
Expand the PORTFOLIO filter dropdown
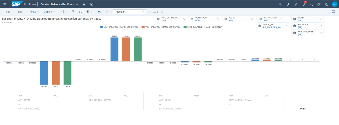[x=205, y=19]
